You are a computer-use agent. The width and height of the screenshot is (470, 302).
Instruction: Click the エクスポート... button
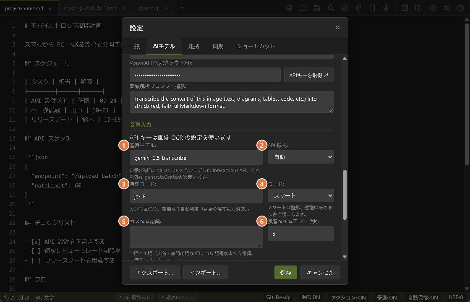[155, 272]
